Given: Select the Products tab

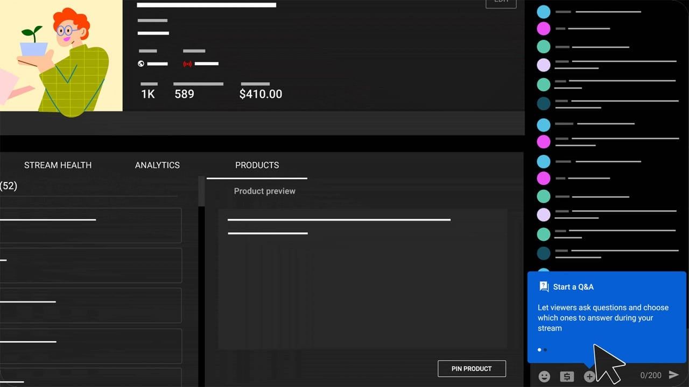Looking at the screenshot, I should click(257, 165).
